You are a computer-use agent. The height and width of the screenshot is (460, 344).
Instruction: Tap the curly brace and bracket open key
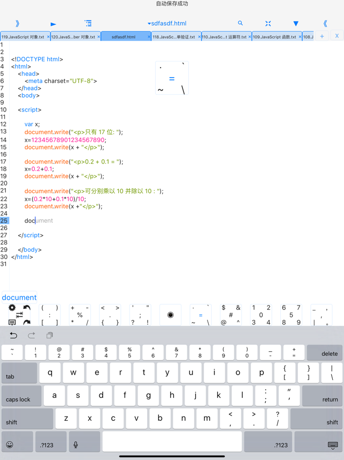[285, 373]
